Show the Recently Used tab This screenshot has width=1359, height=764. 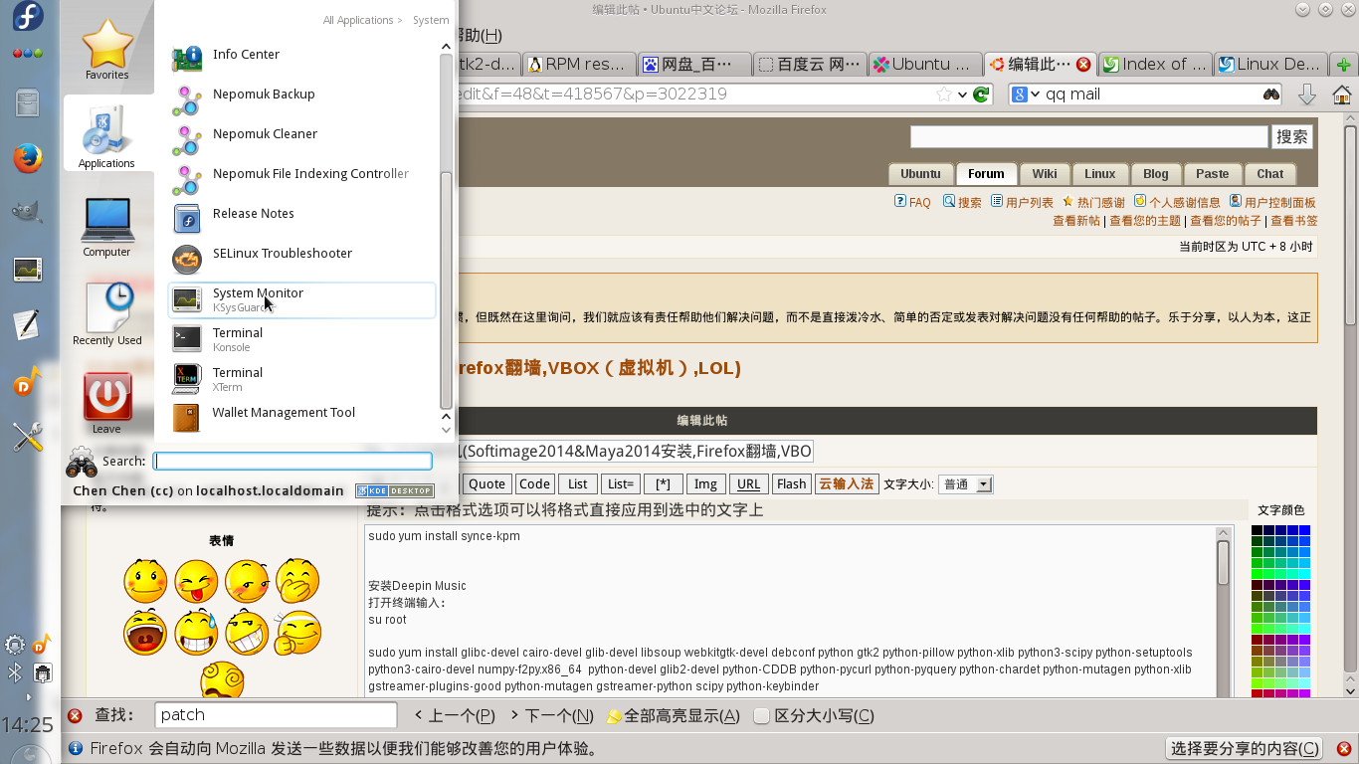point(106,313)
